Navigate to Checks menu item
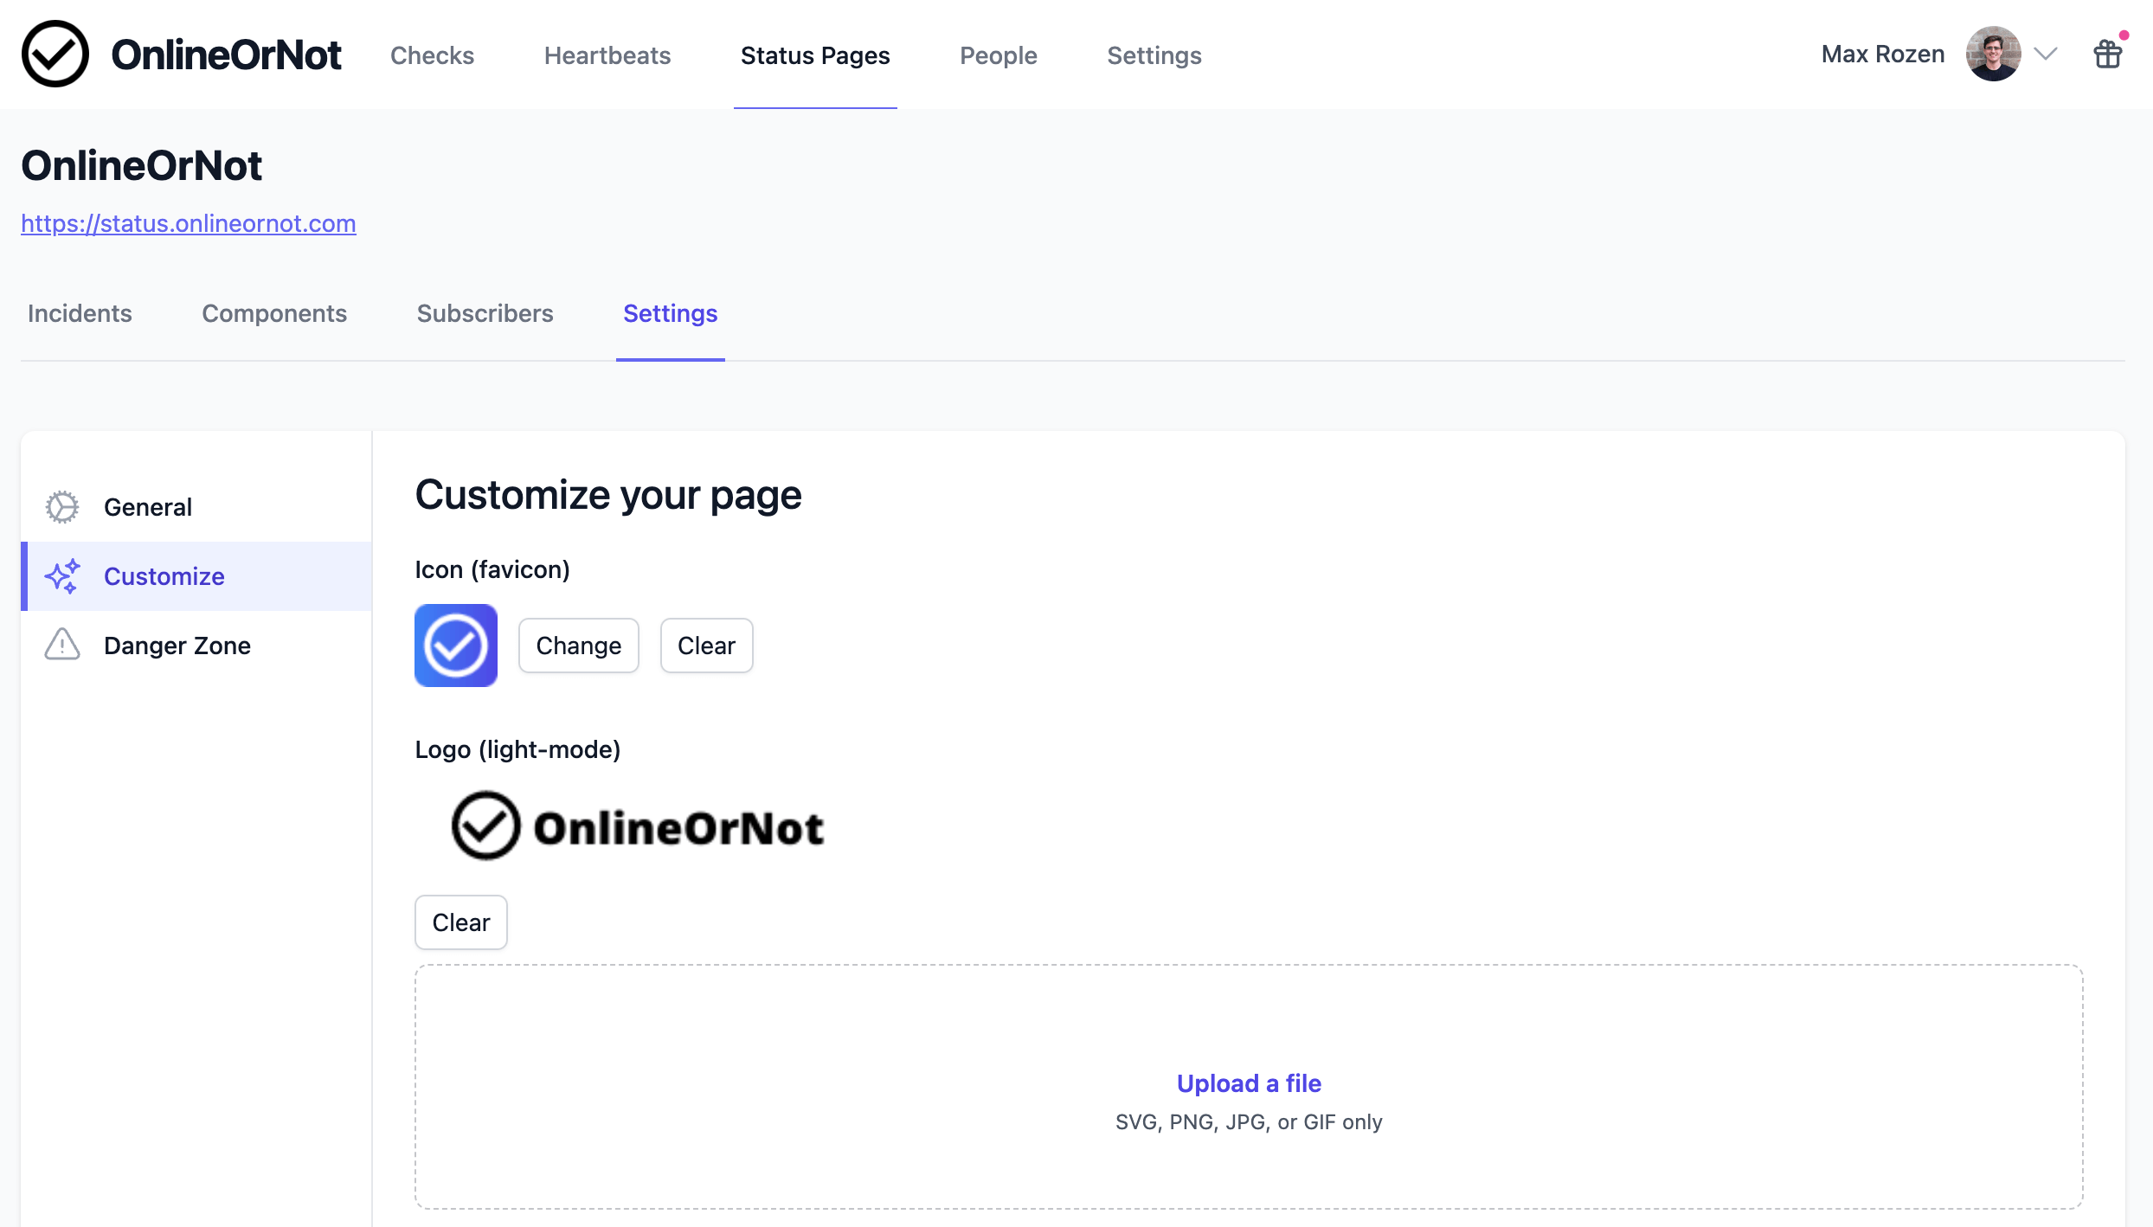This screenshot has width=2153, height=1227. [x=432, y=55]
